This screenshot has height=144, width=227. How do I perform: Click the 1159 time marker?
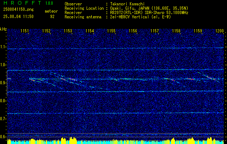tap(198, 31)
